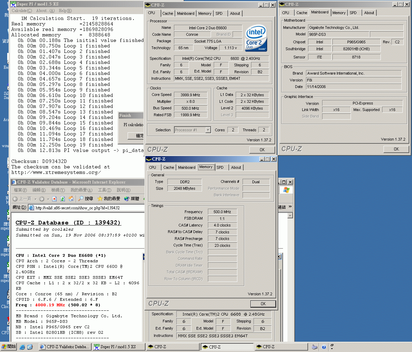
Task: Click the Stop icon in IE toolbar
Action: pos(55,199)
